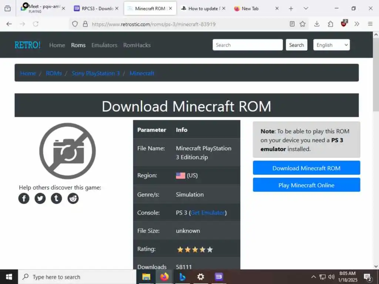379x284 pixels.
Task: Click the Windows taskbar search box
Action: pyautogui.click(x=77, y=277)
